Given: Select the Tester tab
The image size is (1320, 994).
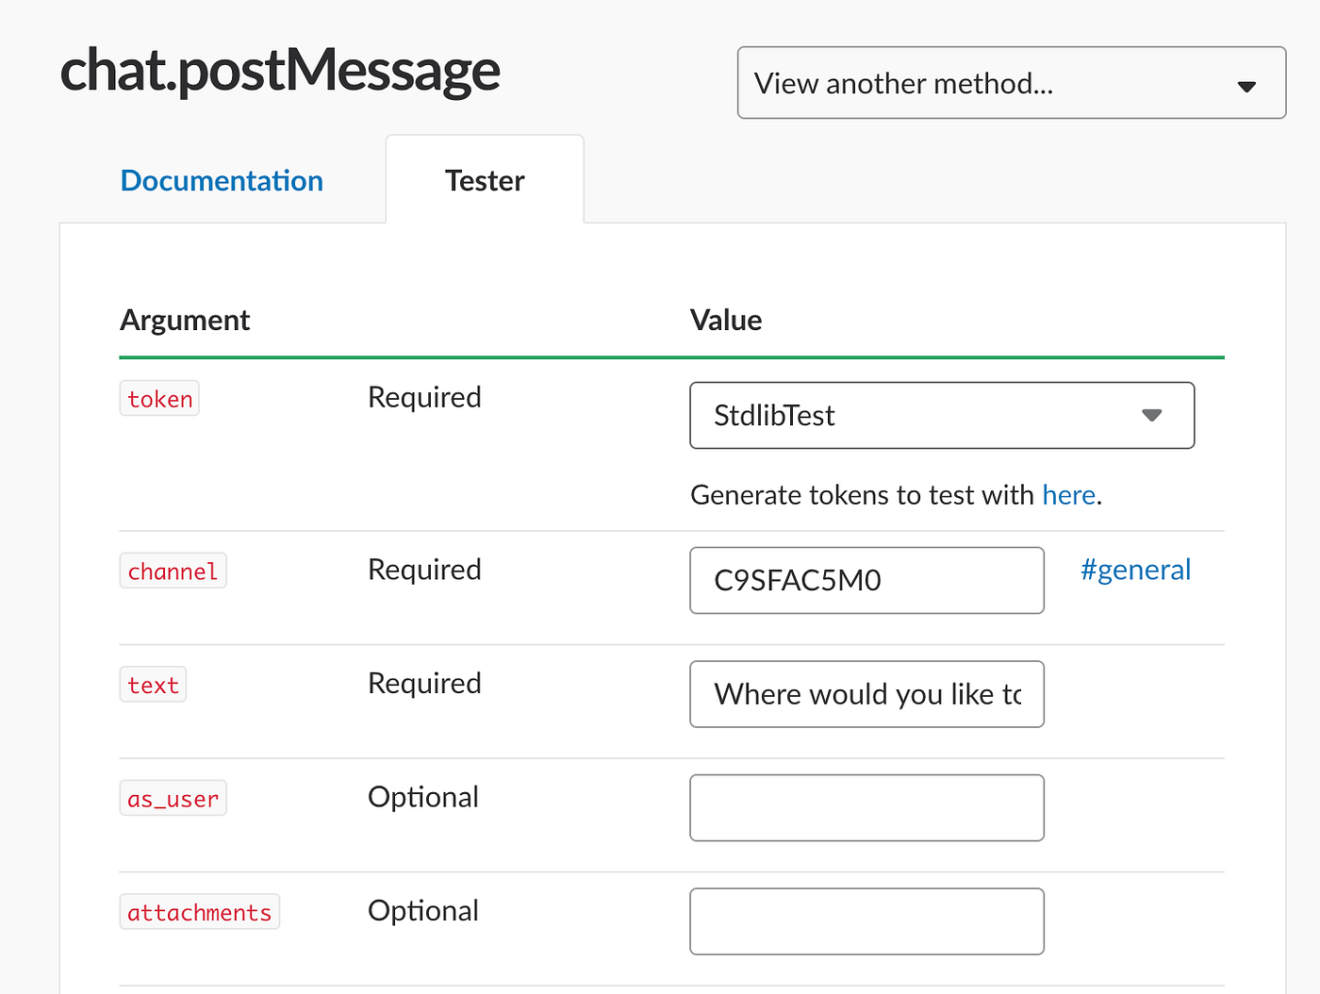Looking at the screenshot, I should (x=484, y=180).
